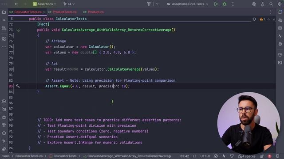Click the TODO comment on line 89
This screenshot has width=284, height=159.
coord(109,120)
